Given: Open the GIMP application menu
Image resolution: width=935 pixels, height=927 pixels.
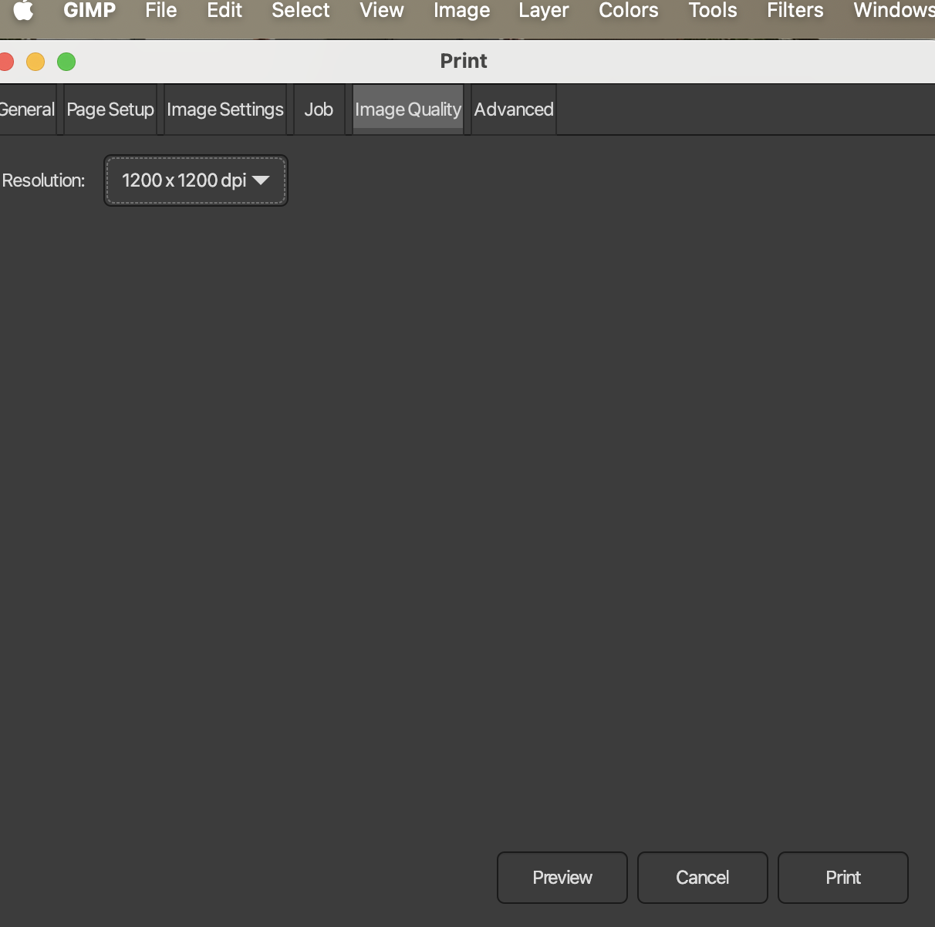Looking at the screenshot, I should pos(89,11).
